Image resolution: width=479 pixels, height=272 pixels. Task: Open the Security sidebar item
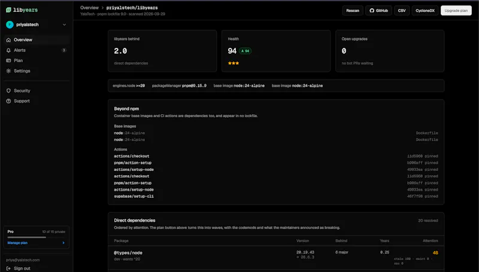[37, 90]
